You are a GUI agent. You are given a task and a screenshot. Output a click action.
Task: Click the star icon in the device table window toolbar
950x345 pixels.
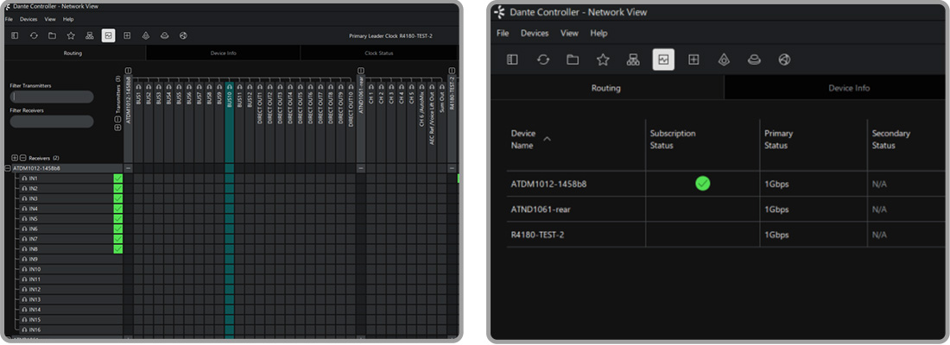tap(603, 60)
